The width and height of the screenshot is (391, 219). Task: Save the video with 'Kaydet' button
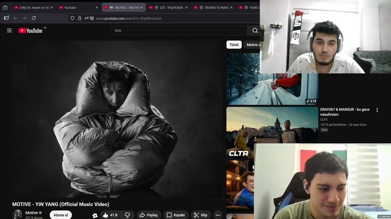tap(176, 215)
